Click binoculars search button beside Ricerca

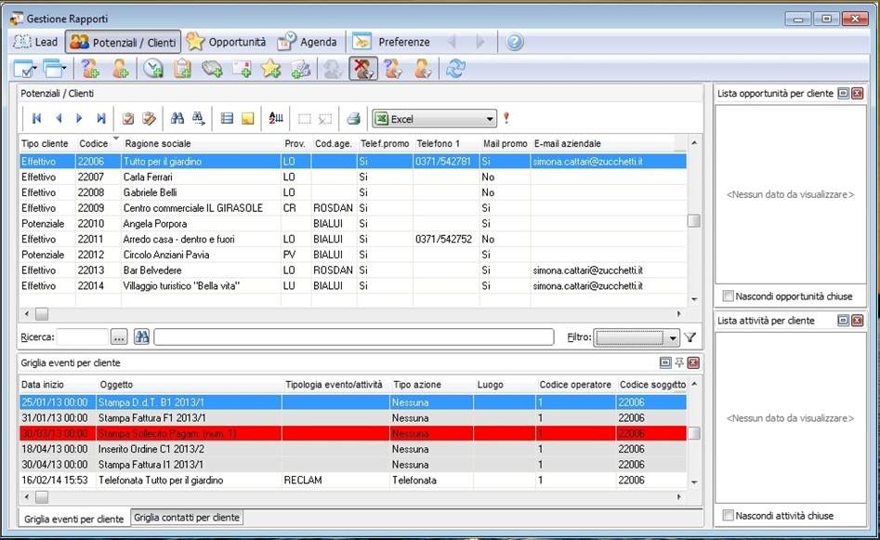click(x=141, y=336)
